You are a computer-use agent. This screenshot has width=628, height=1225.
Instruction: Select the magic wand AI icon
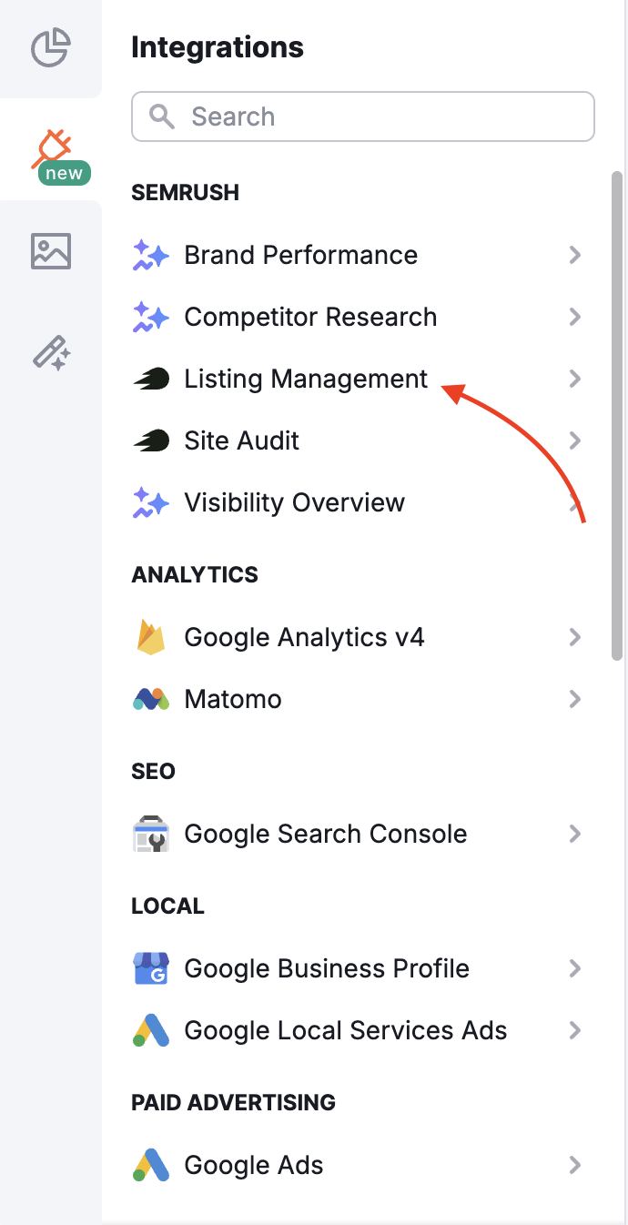click(x=50, y=353)
